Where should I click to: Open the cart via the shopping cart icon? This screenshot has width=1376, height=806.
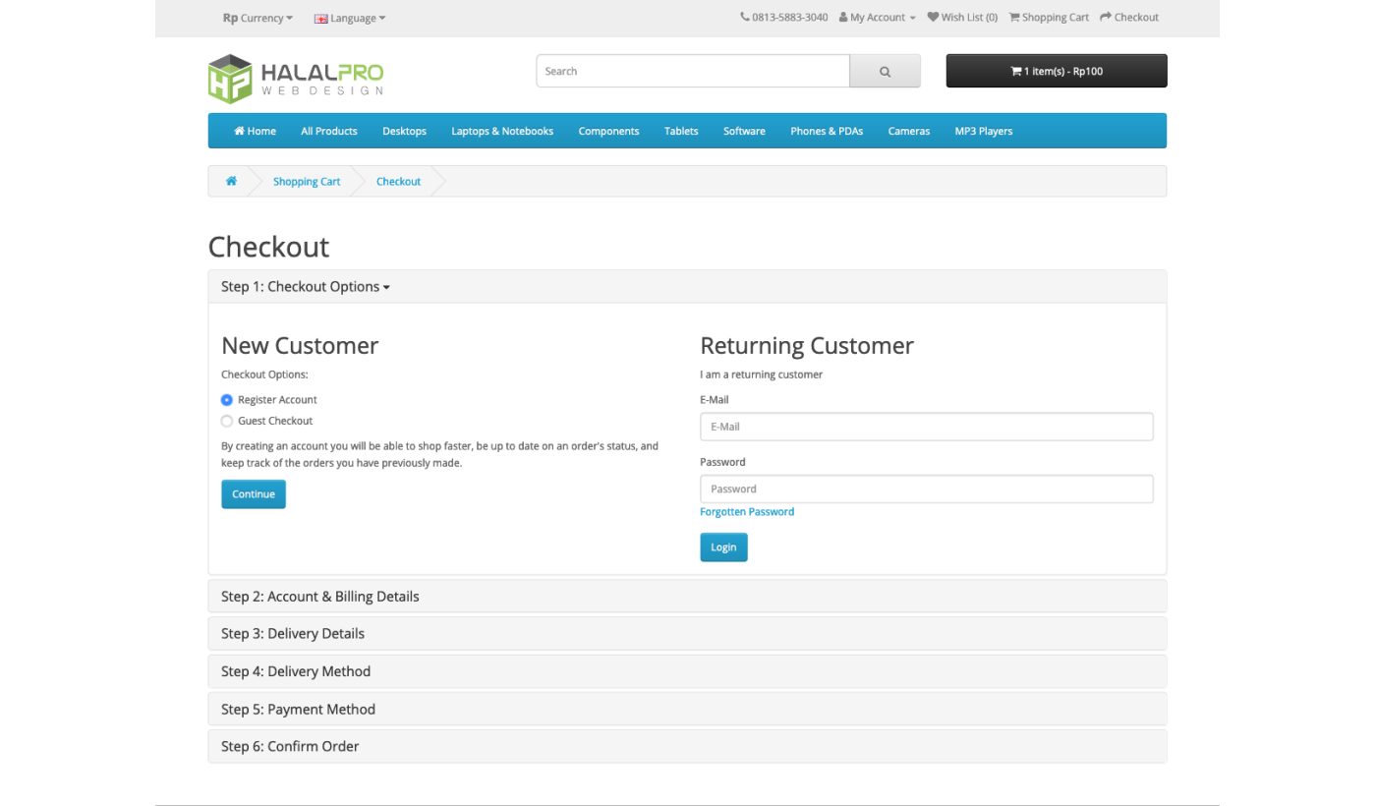pos(1012,17)
